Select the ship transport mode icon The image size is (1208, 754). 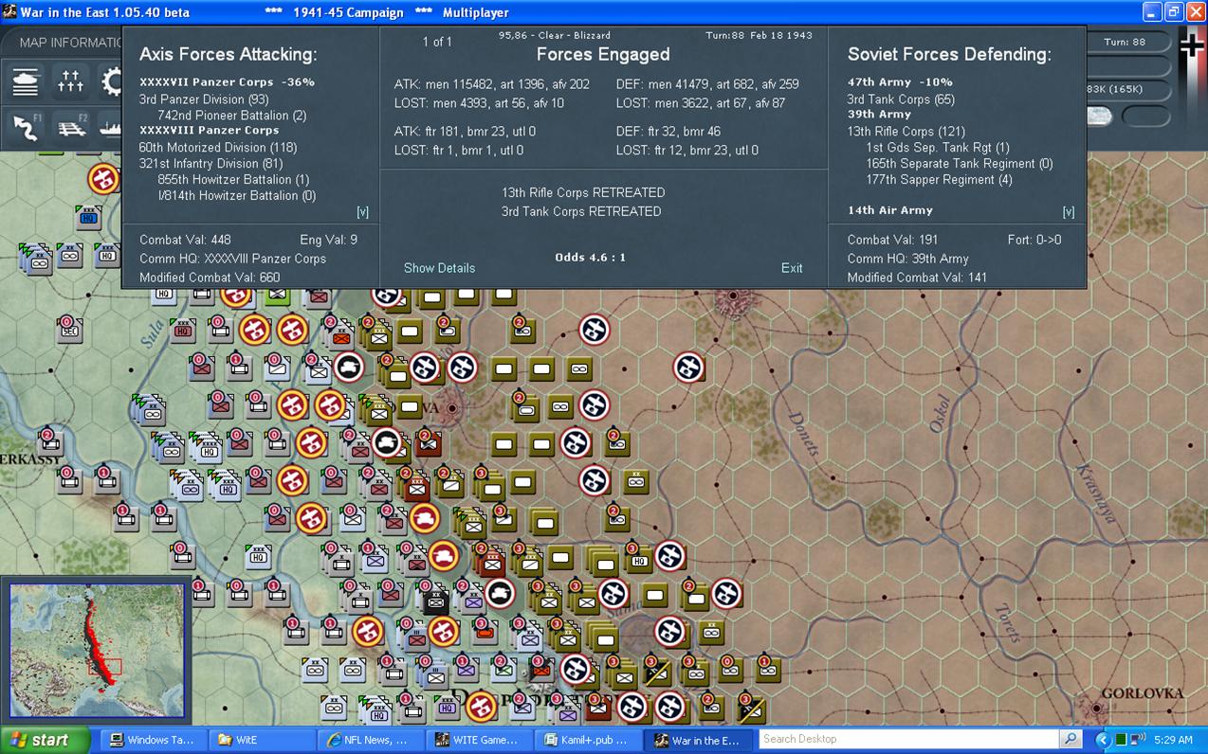[110, 127]
